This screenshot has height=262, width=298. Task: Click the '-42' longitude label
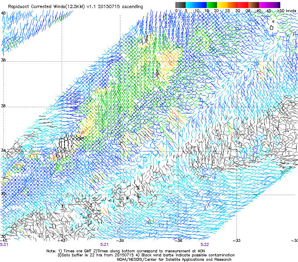click(x=62, y=240)
